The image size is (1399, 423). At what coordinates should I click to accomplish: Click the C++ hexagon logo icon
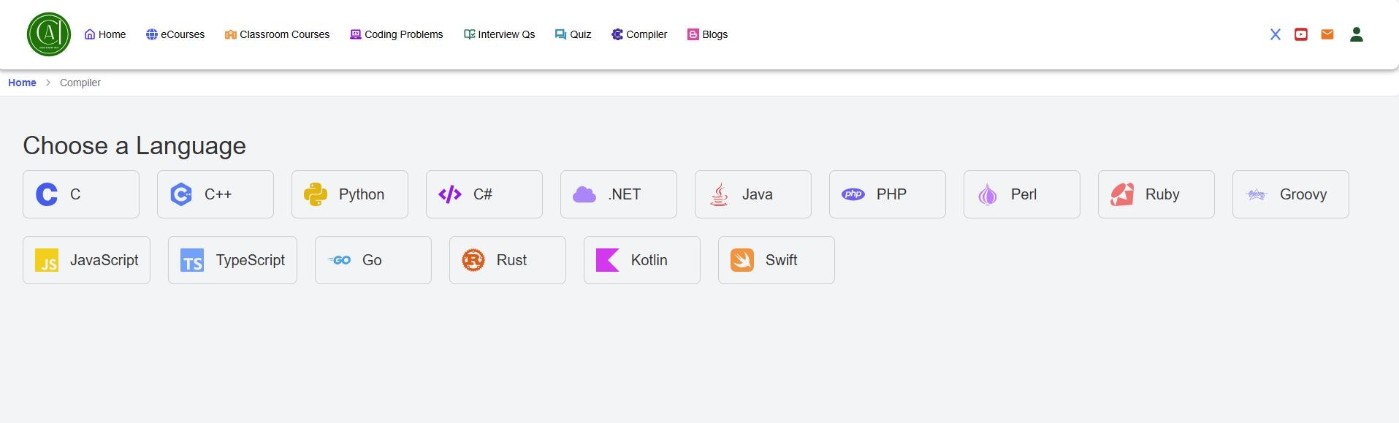pos(181,194)
